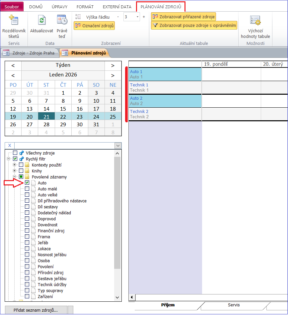Viewport: 288px width, 315px height.
Task: Toggle Označení zdrojů button
Action: pyautogui.click(x=94, y=26)
